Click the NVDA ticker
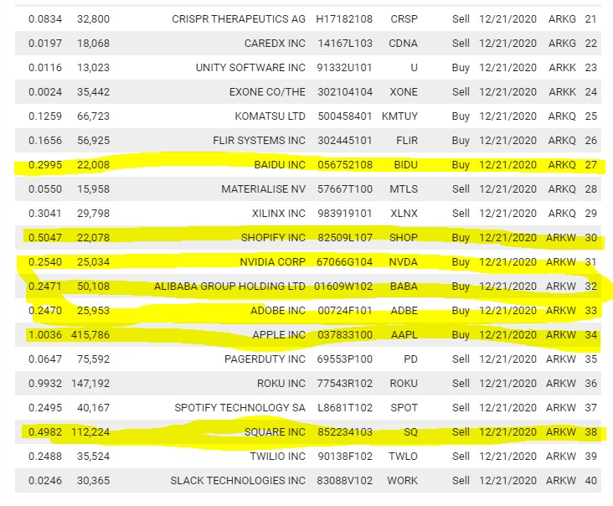This screenshot has width=613, height=506. (403, 261)
